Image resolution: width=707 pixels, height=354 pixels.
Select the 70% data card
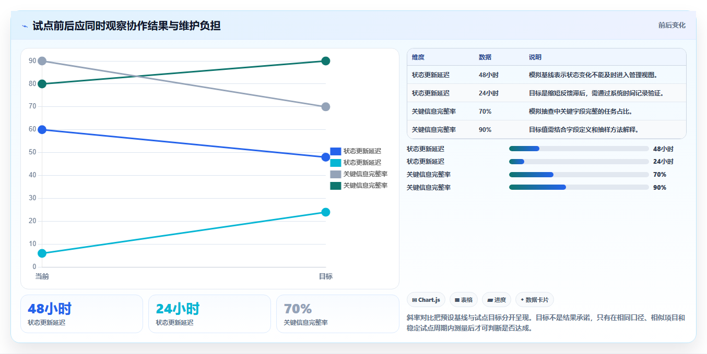[x=338, y=314]
